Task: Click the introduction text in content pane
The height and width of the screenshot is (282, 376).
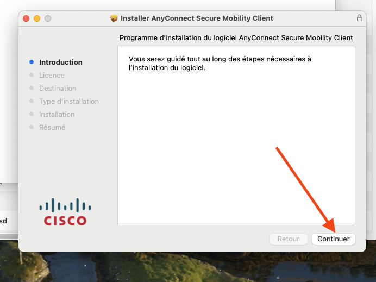Action: pos(220,64)
